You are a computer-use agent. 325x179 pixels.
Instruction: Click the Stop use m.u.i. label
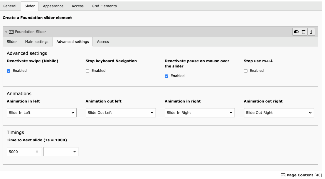click(x=258, y=61)
